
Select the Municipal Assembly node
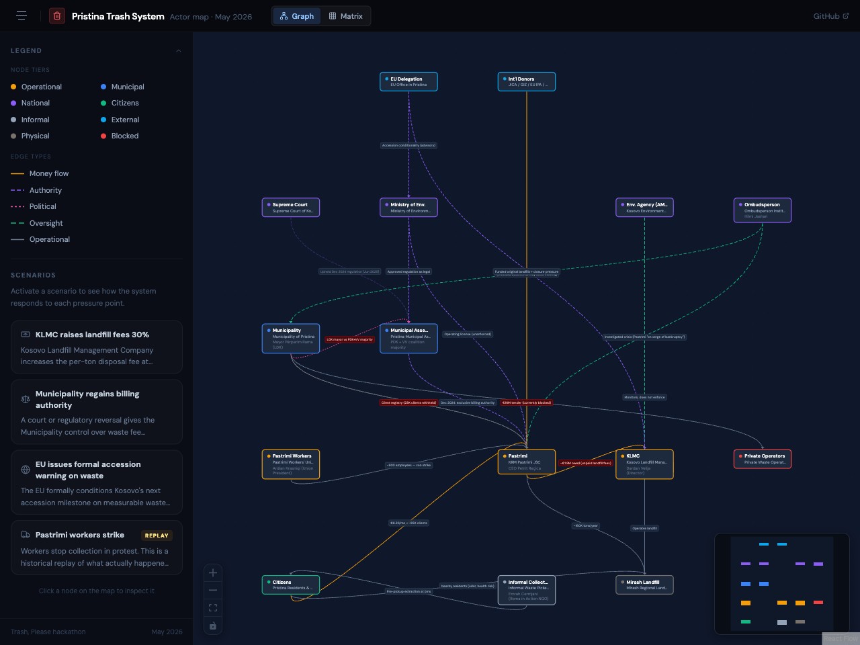(x=408, y=339)
